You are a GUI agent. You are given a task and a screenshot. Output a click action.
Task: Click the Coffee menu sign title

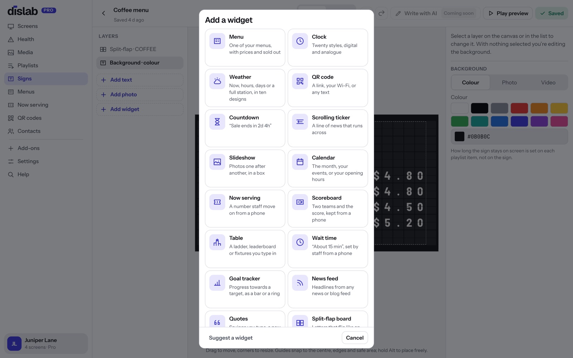tap(131, 10)
